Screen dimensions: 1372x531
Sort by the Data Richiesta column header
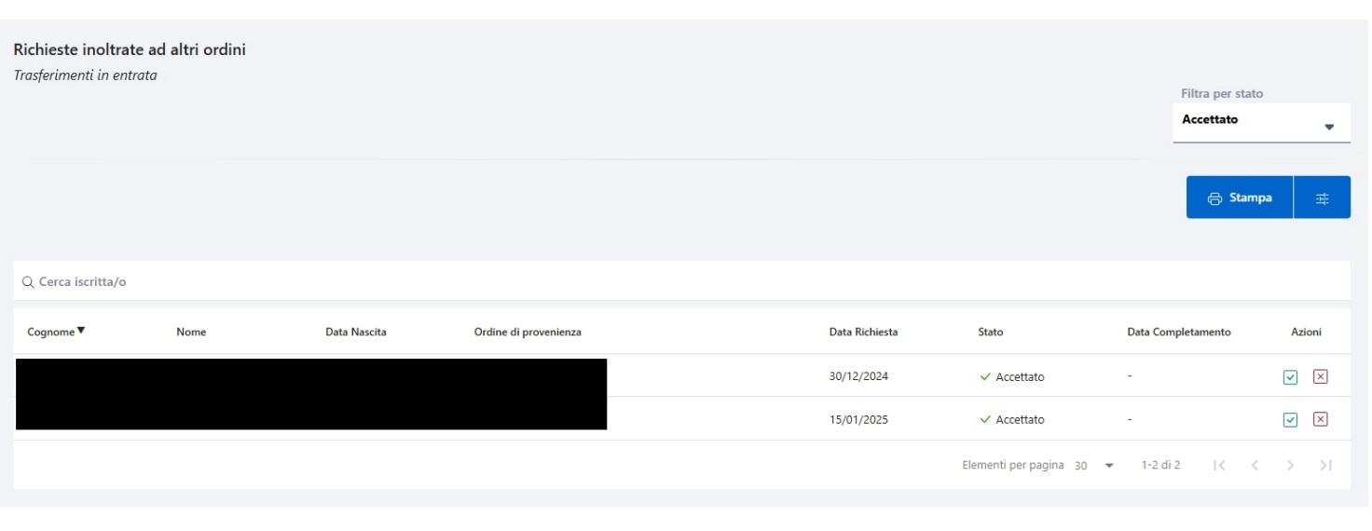click(863, 332)
